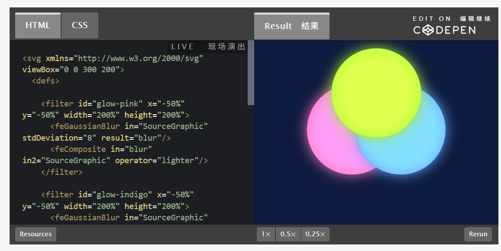This screenshot has width=501, height=251.
Task: Set preview zoom to 1×
Action: tap(266, 234)
